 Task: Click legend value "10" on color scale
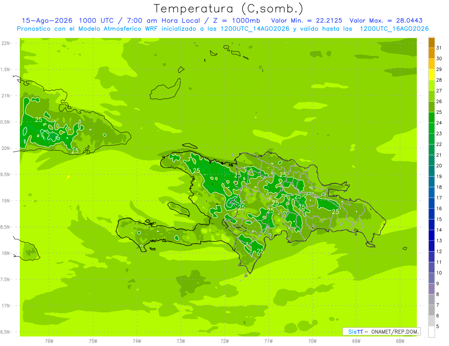pyautogui.click(x=439, y=273)
